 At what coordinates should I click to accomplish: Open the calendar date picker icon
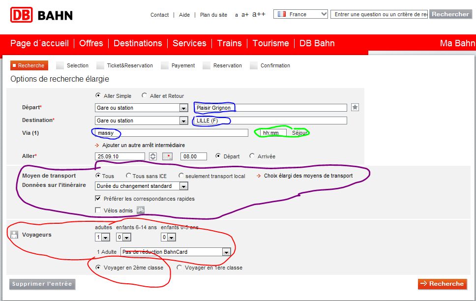(167, 156)
